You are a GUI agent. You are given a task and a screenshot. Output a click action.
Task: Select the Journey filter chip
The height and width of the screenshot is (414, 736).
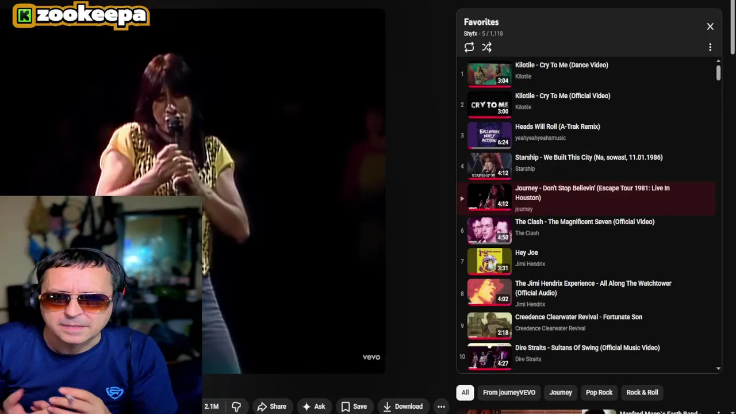click(x=561, y=392)
